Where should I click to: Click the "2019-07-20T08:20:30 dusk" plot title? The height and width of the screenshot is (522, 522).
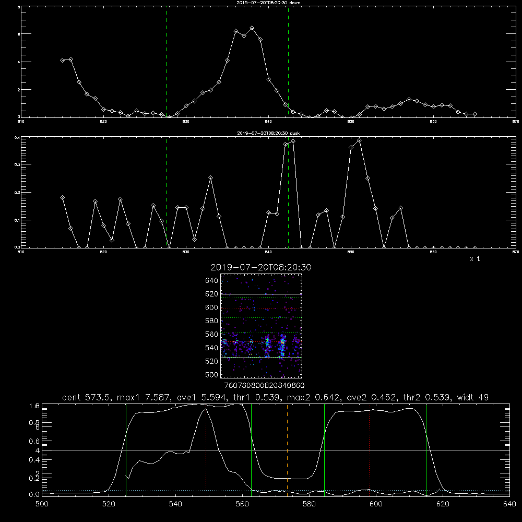(x=268, y=133)
